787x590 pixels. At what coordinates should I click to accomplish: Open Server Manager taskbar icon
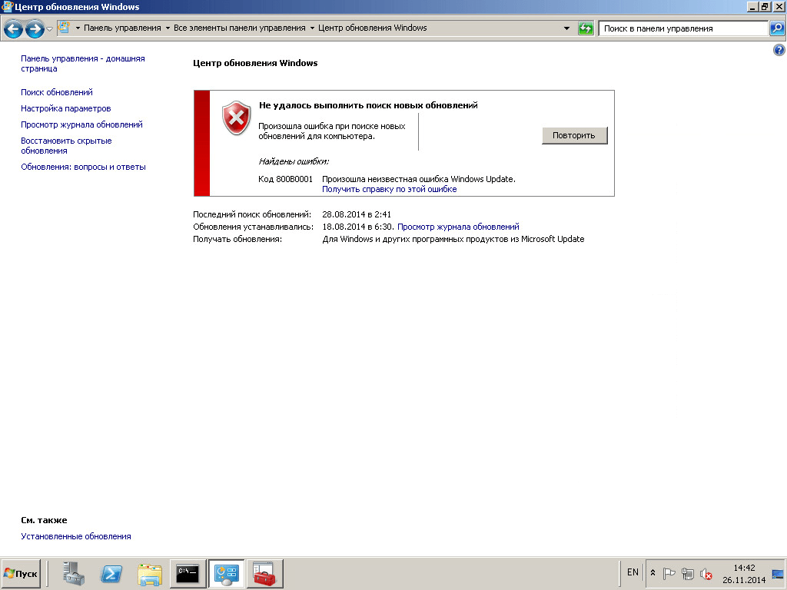(x=74, y=573)
